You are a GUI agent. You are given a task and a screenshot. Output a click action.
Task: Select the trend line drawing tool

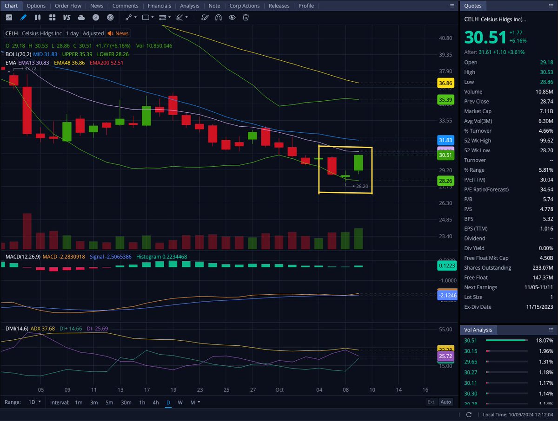pyautogui.click(x=128, y=17)
